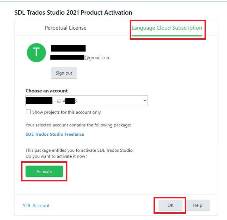Click the green T profile avatar

pyautogui.click(x=36, y=53)
